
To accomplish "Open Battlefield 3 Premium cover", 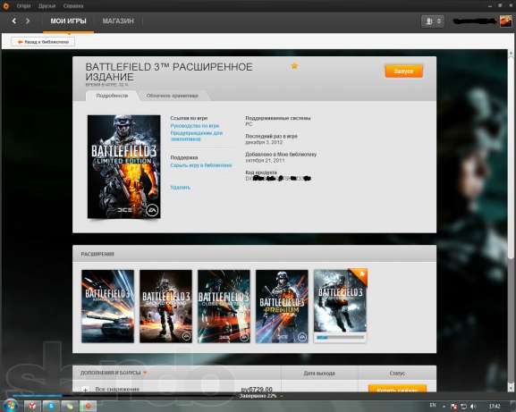I will [x=282, y=307].
